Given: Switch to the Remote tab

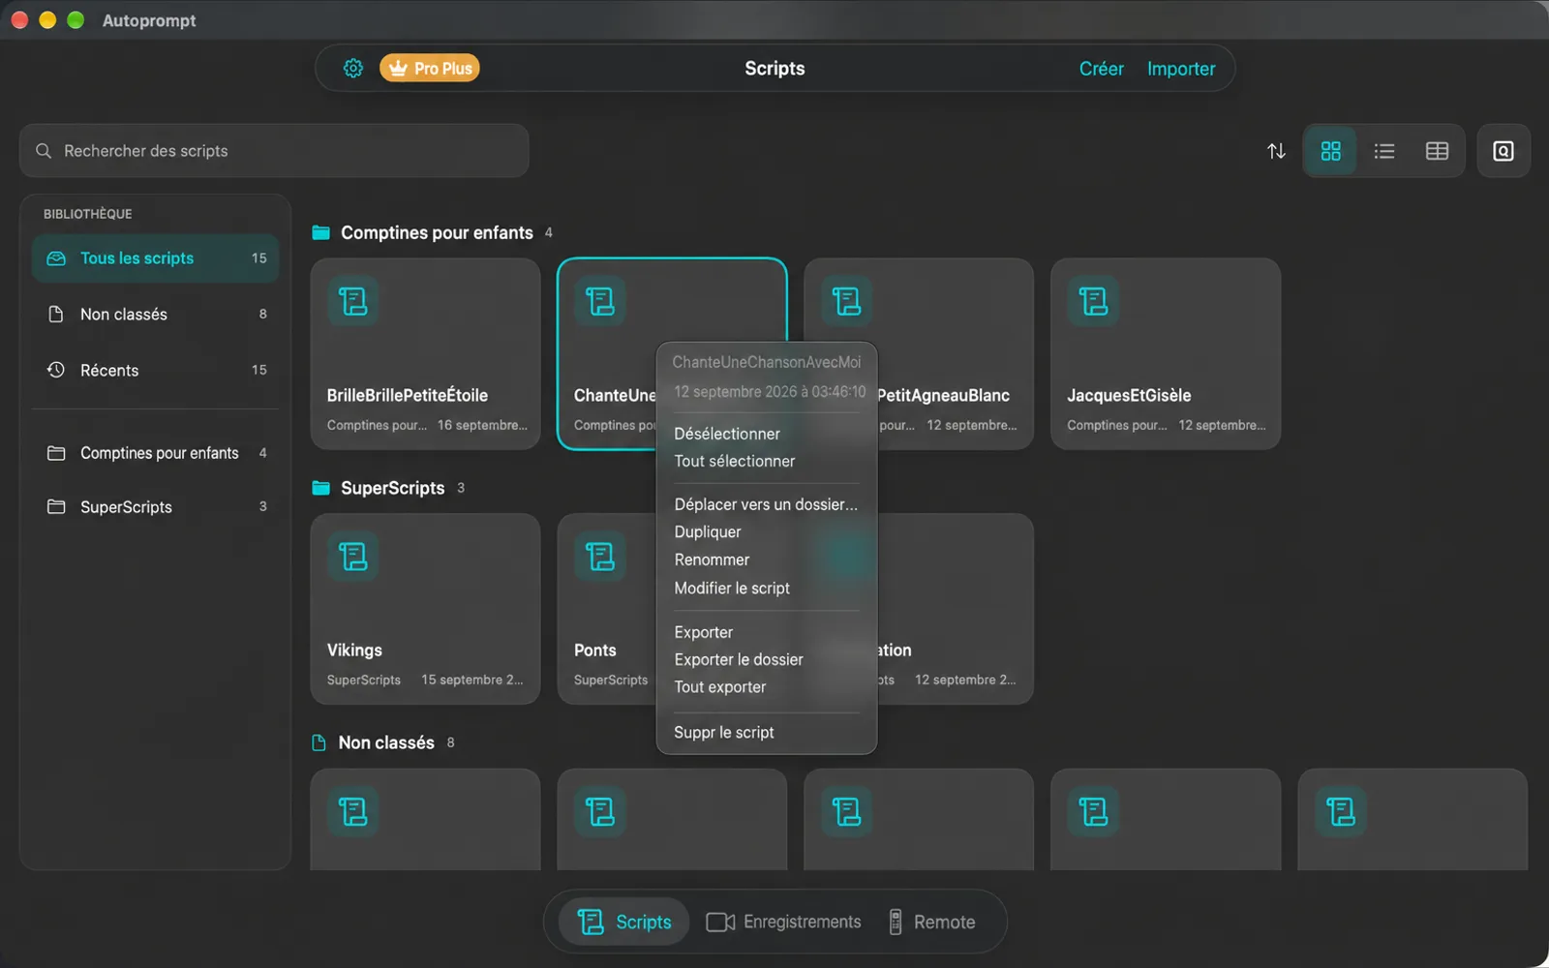Looking at the screenshot, I should coord(931,922).
